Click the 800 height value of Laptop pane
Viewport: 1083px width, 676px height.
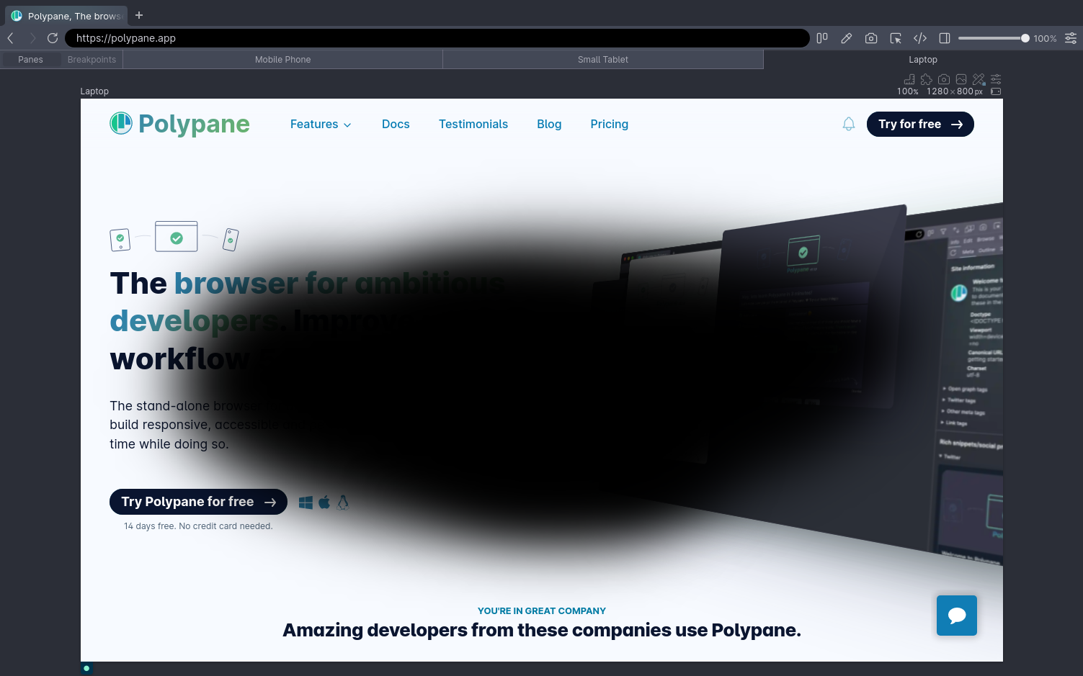(x=965, y=91)
